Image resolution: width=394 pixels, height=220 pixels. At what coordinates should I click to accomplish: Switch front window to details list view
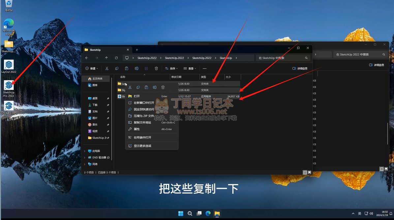click(x=305, y=172)
